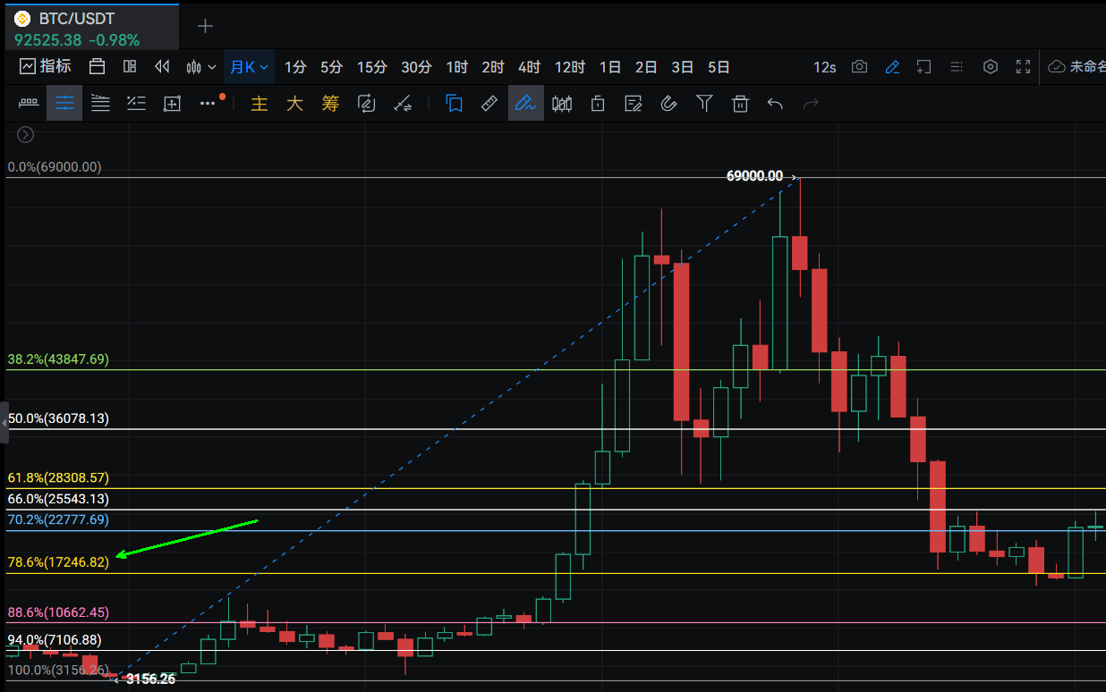
Task: Click the undo arrow icon
Action: click(775, 104)
